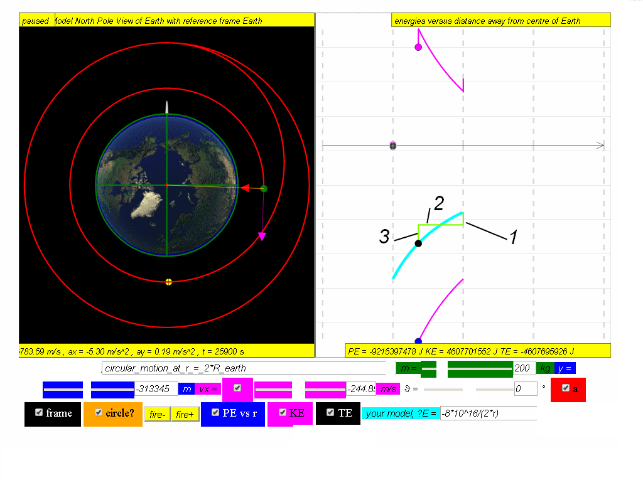Click the vx field showing -244.8
Screen dimensions: 643x480
pyautogui.click(x=361, y=388)
